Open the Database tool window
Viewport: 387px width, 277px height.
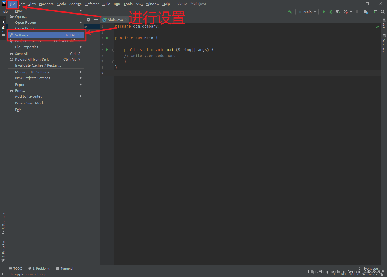384,43
